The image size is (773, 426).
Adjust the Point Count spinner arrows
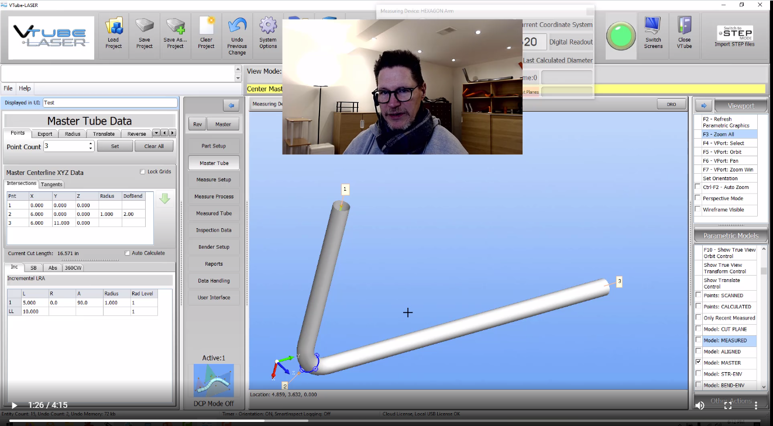coord(91,146)
